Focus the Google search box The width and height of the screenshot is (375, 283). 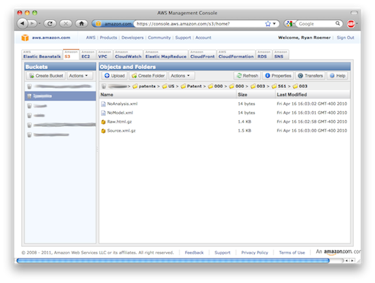tap(316, 24)
